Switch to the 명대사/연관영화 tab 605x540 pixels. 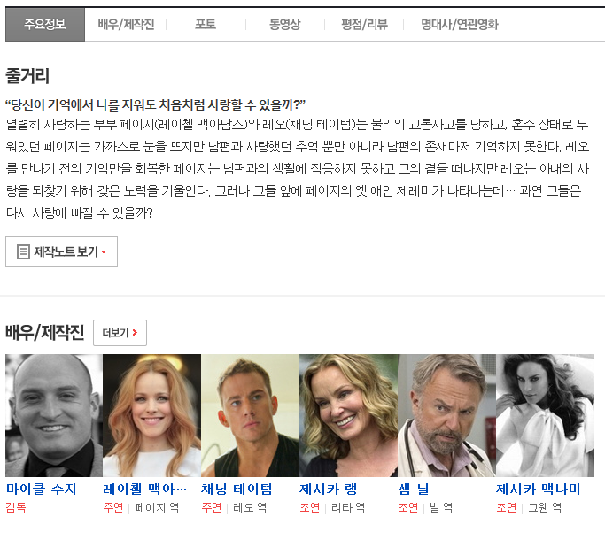click(x=460, y=24)
